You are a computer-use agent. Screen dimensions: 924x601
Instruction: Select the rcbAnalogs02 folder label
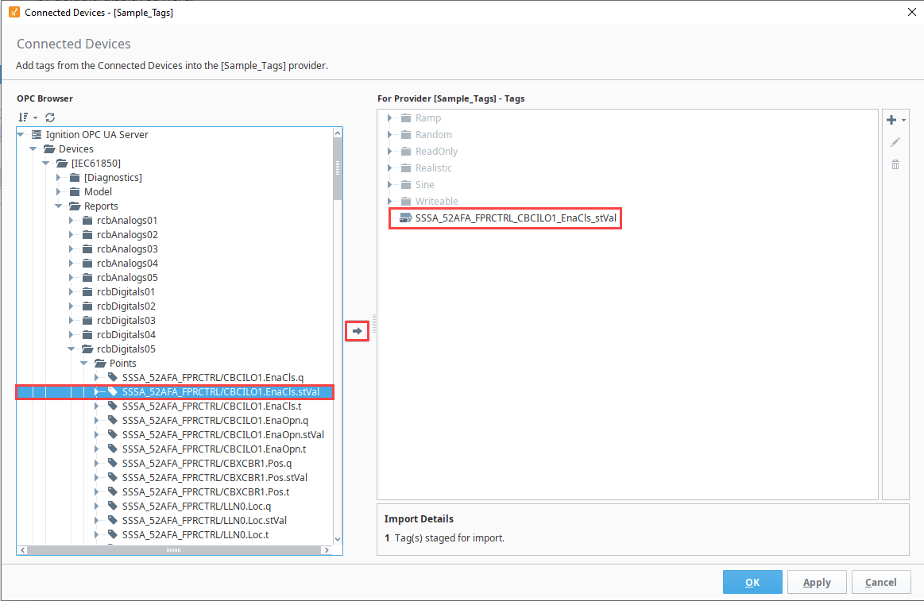pyautogui.click(x=127, y=235)
